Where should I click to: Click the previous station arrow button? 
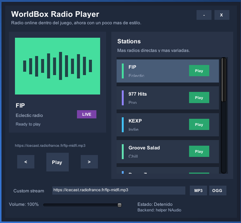tap(26, 162)
